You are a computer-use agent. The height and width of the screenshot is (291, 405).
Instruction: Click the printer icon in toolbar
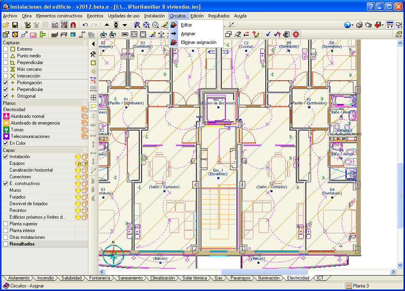pyautogui.click(x=359, y=25)
